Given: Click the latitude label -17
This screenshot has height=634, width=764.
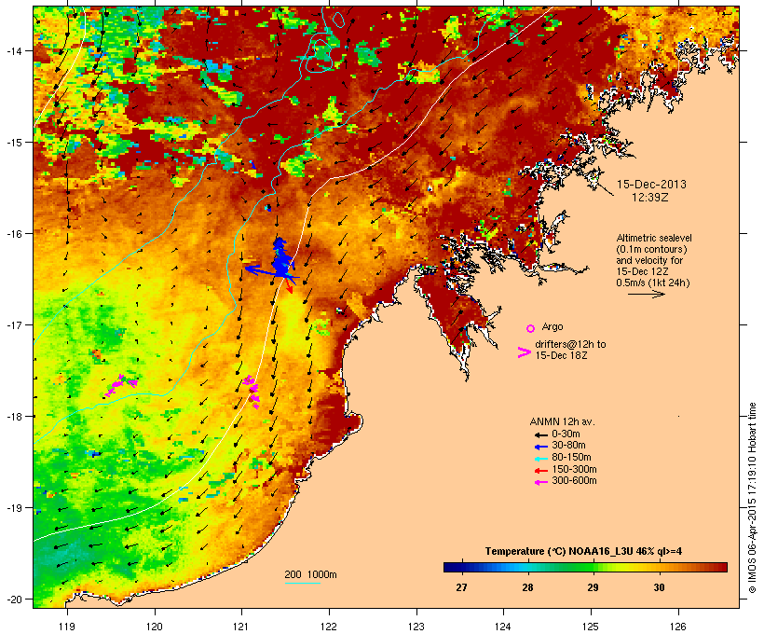Looking at the screenshot, I should (x=13, y=324).
